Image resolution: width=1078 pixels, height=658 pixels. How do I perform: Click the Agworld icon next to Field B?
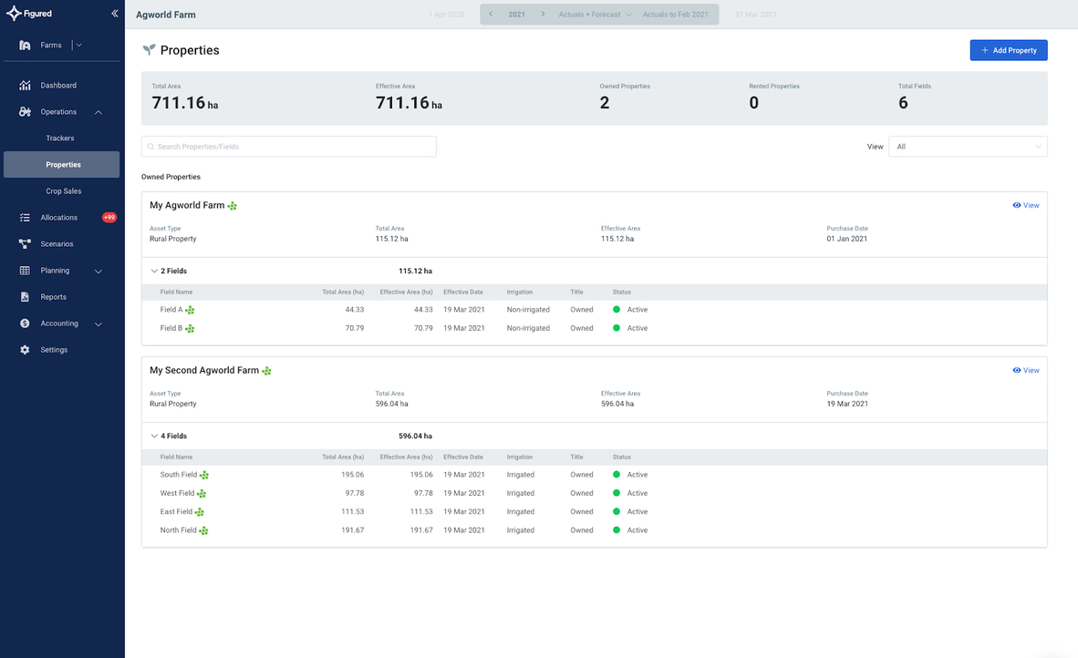[190, 329]
